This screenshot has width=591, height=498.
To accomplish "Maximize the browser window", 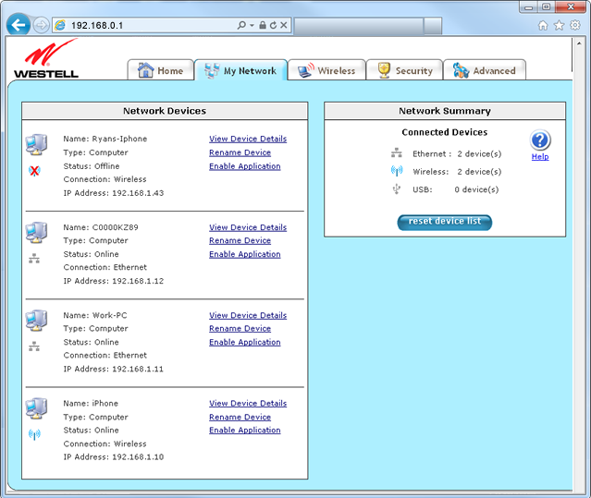I will click(x=546, y=6).
